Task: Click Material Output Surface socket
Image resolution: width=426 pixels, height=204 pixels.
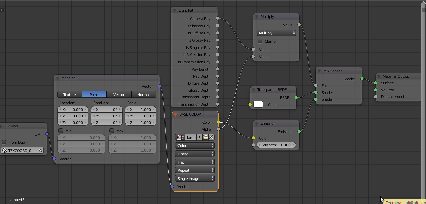Action: [376, 83]
